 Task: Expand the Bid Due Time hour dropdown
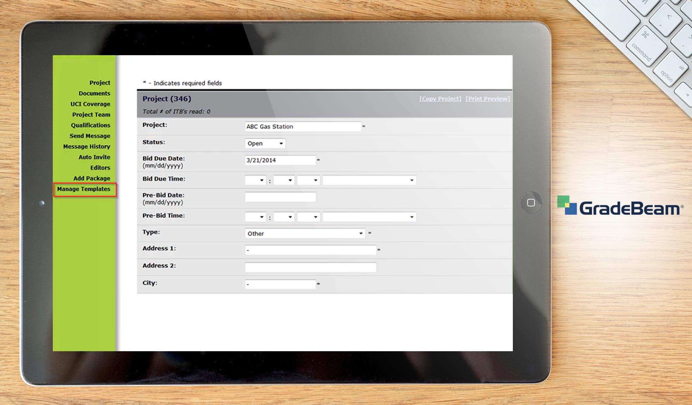point(255,180)
